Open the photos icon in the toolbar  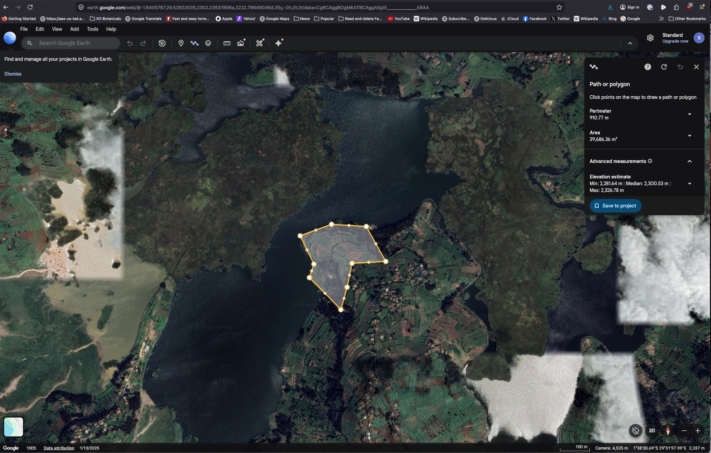point(240,43)
